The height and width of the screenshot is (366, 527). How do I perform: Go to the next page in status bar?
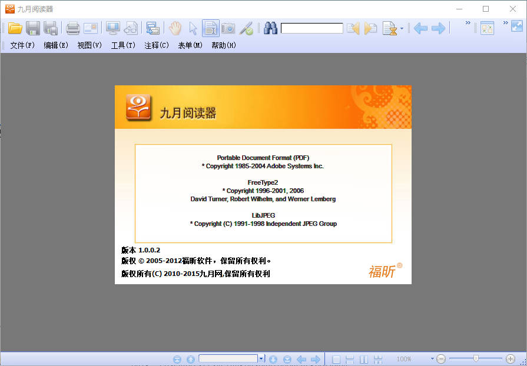click(273, 360)
